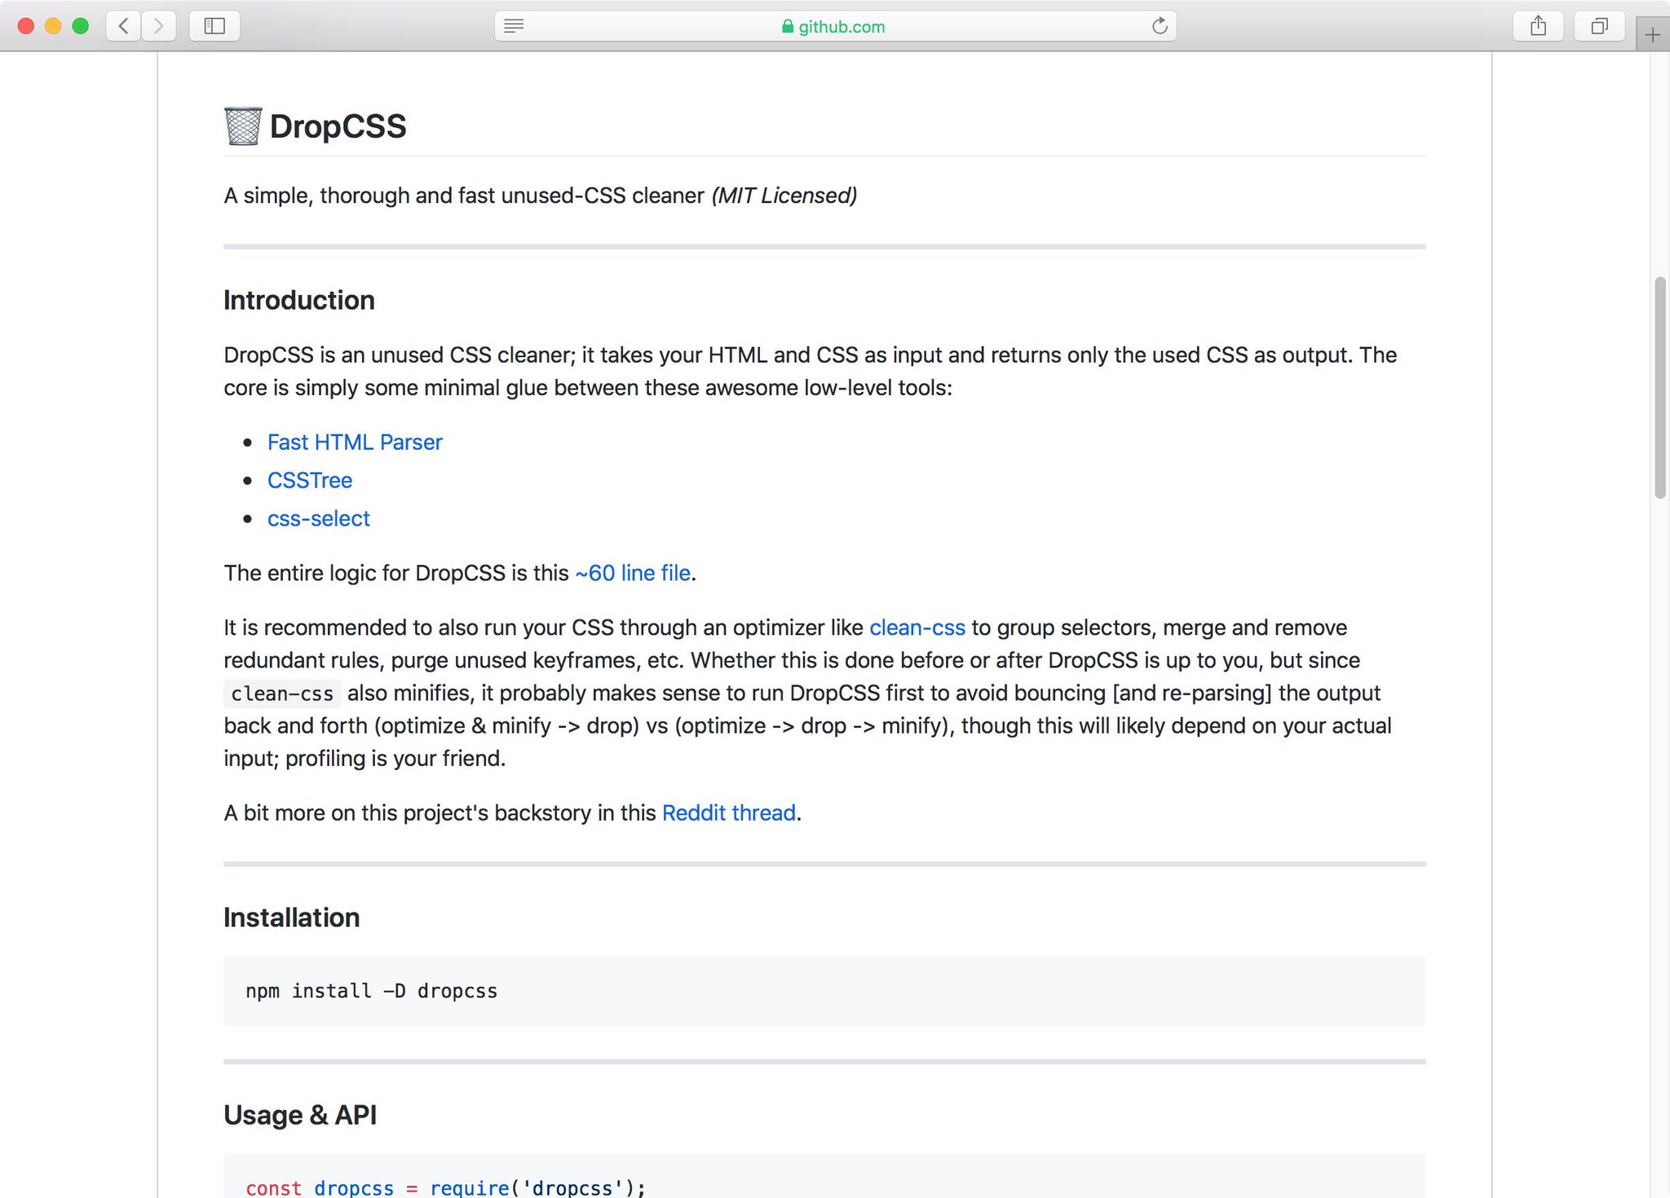This screenshot has width=1670, height=1198.
Task: Open the css-select link
Action: point(319,518)
